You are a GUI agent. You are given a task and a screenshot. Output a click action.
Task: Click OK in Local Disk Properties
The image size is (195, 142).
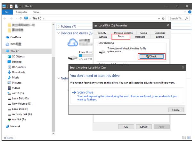[x=126, y=127]
